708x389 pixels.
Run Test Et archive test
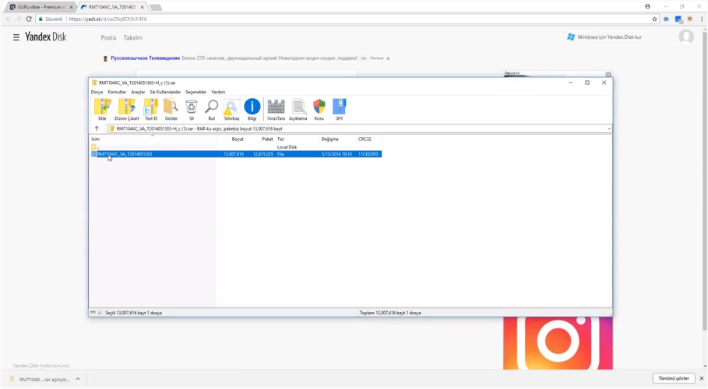point(151,110)
